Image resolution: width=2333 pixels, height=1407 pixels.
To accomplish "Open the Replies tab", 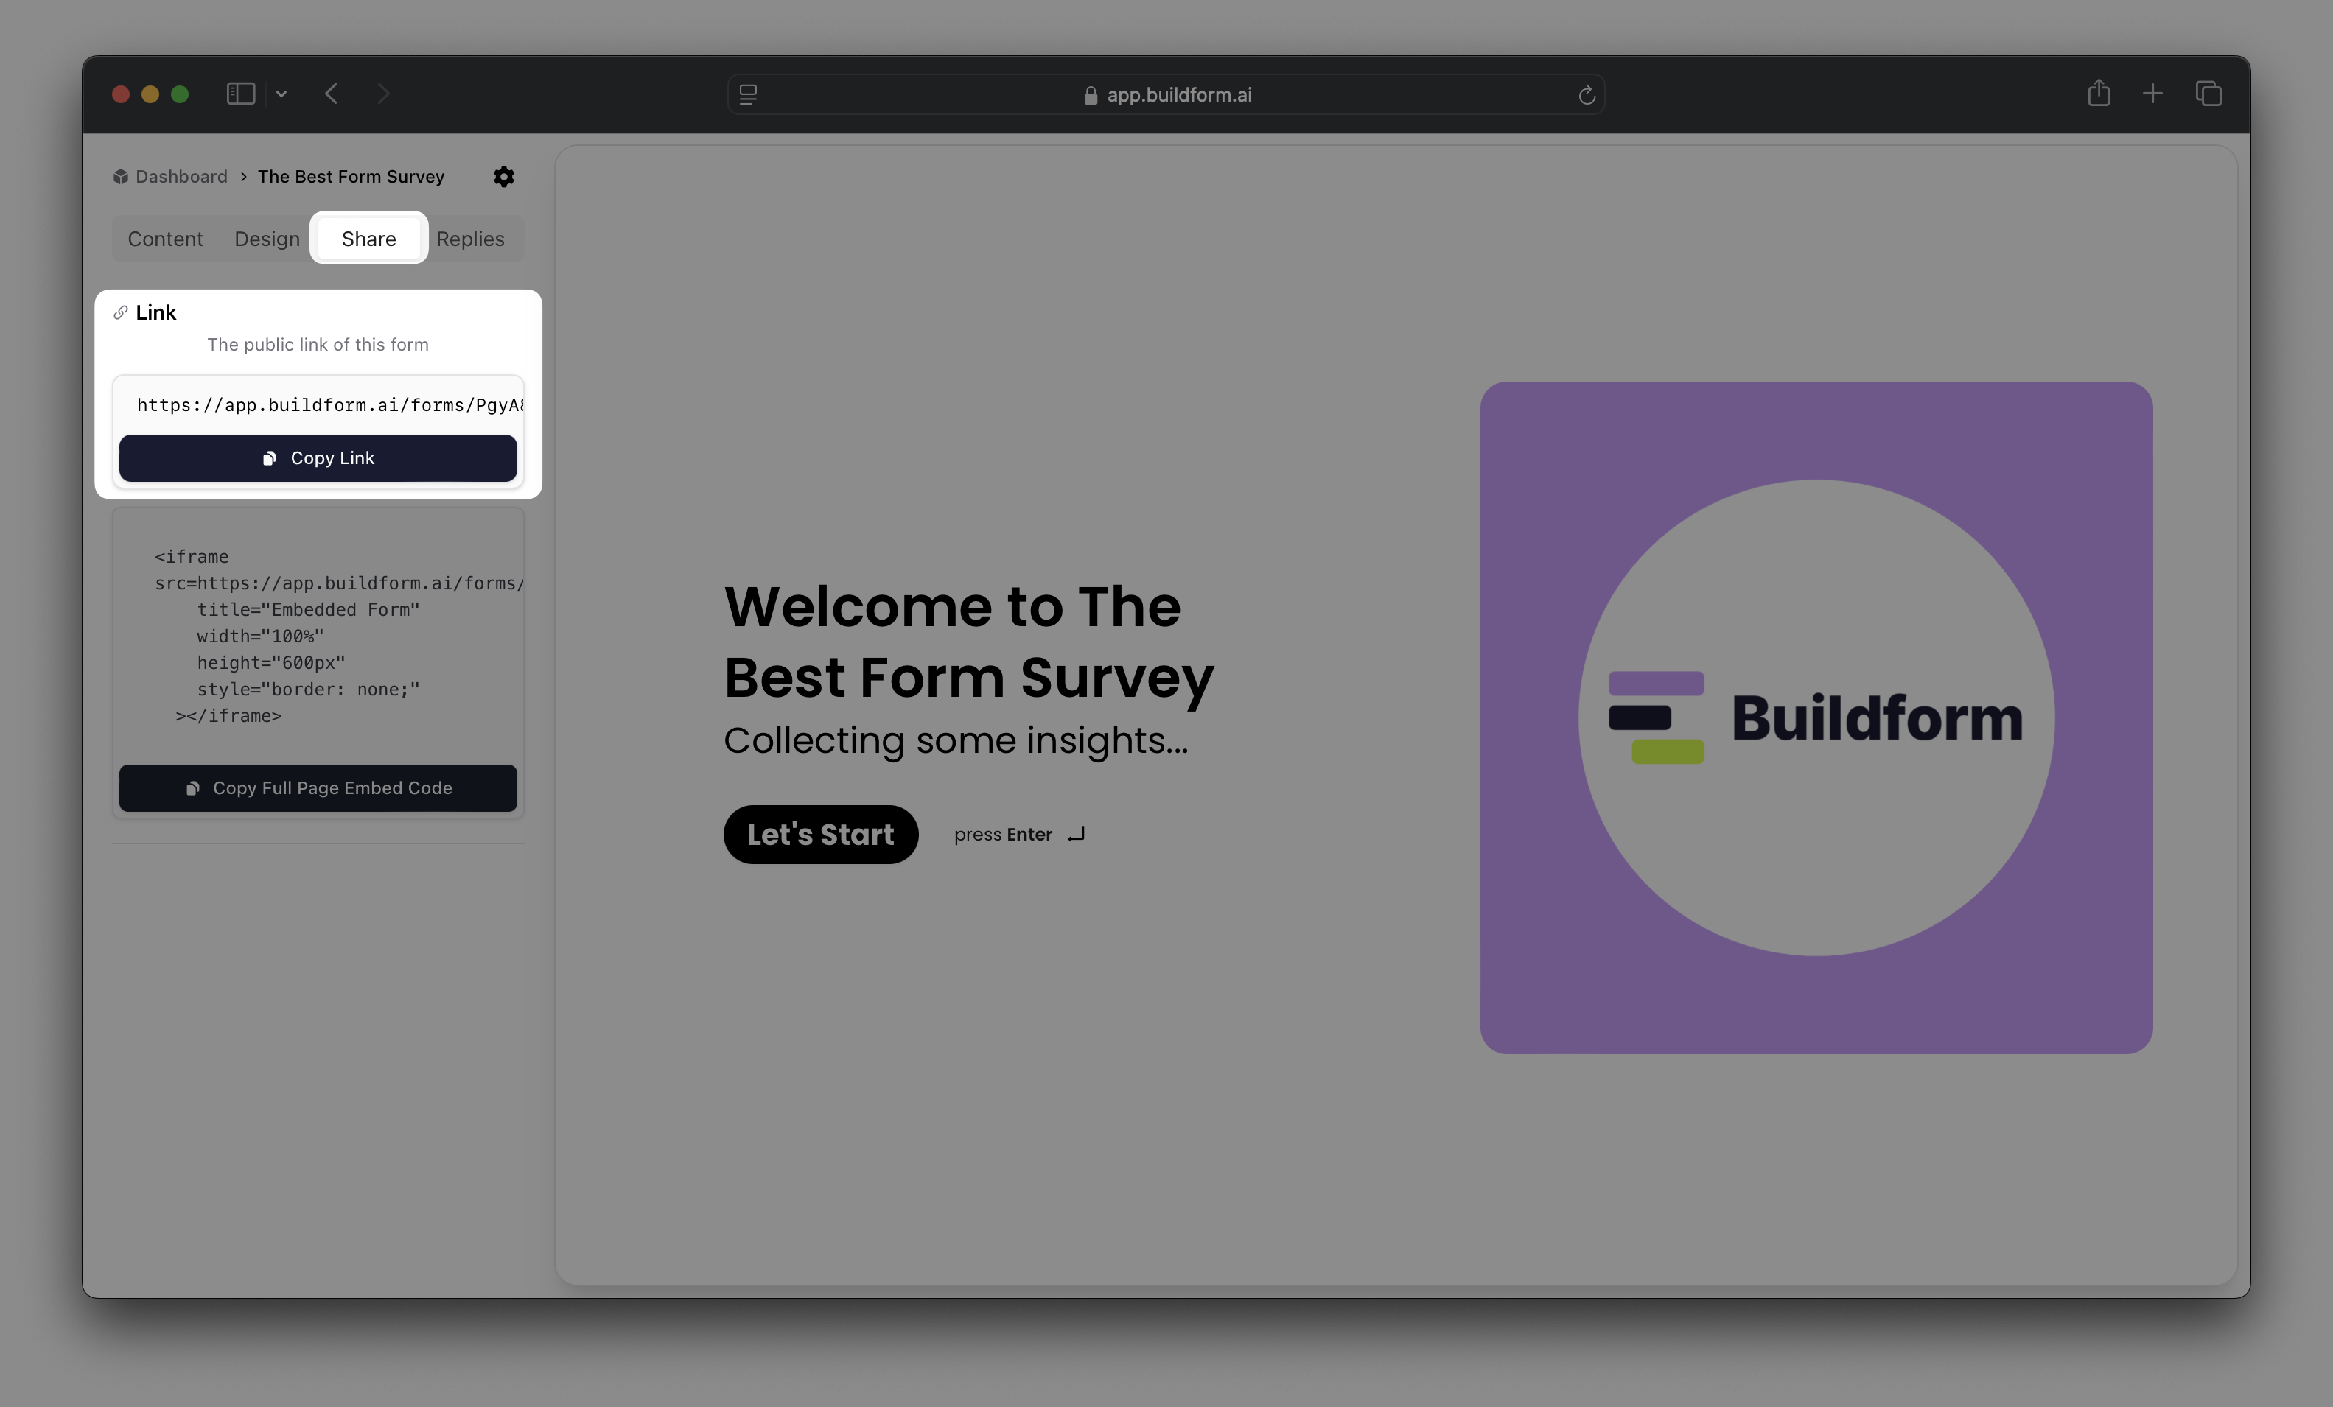I will click(471, 239).
